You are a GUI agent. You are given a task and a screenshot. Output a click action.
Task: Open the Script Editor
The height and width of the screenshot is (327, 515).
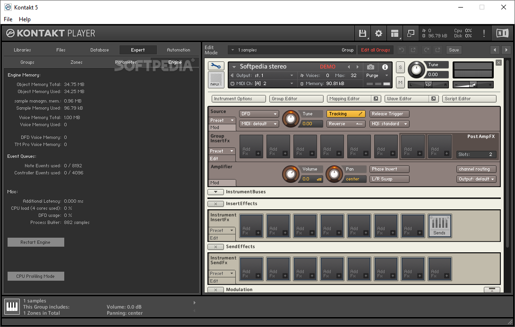click(x=469, y=99)
